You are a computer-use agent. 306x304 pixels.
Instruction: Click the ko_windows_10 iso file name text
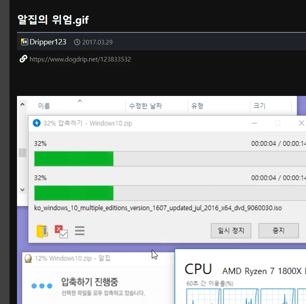coord(158,208)
